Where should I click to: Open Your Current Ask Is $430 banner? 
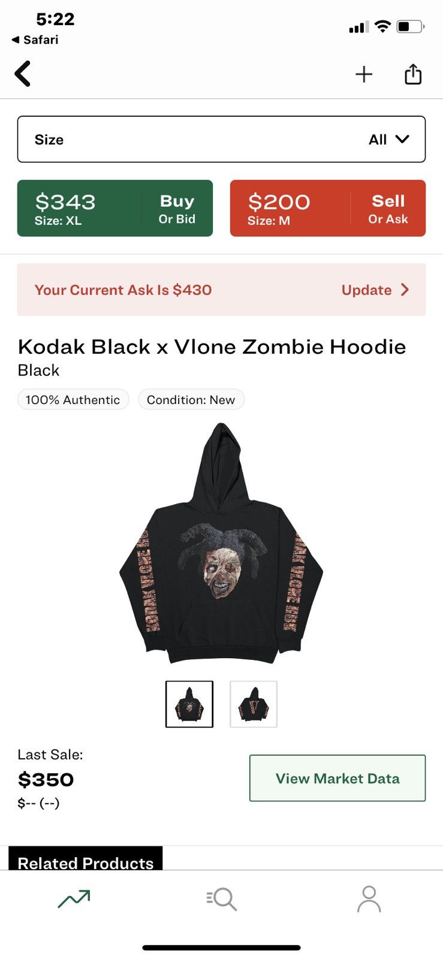coord(221,289)
